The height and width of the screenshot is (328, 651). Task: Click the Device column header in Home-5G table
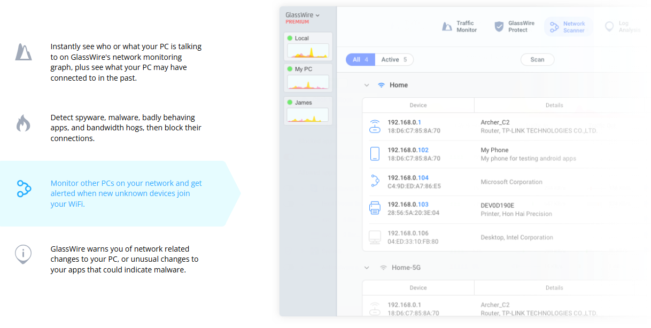(x=418, y=288)
